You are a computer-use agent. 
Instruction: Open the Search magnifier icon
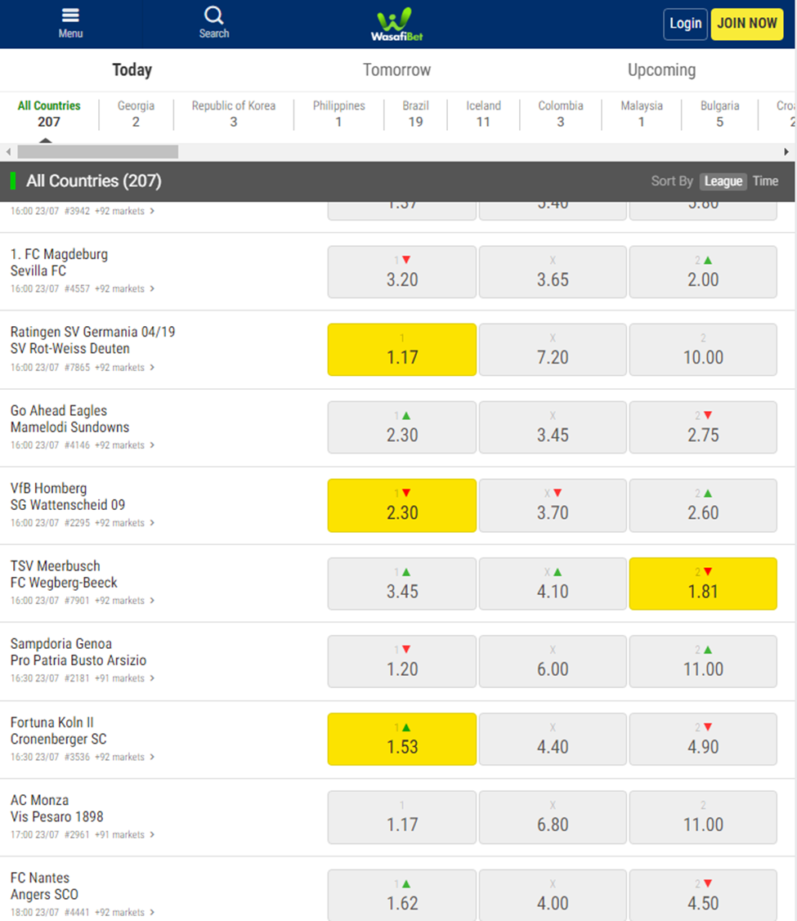[x=214, y=24]
